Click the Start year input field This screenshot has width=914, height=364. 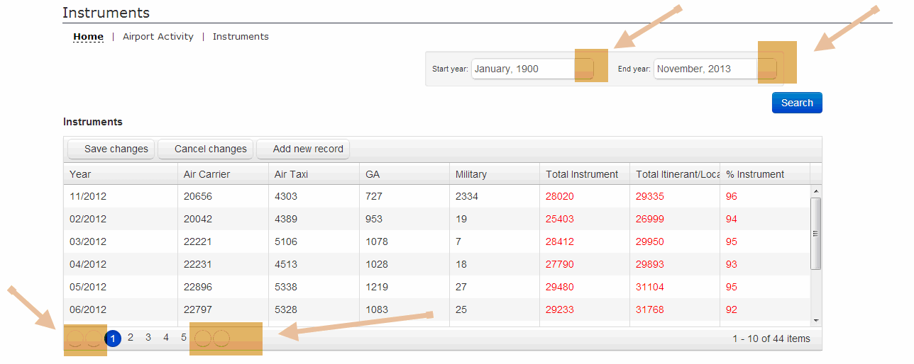pos(522,69)
